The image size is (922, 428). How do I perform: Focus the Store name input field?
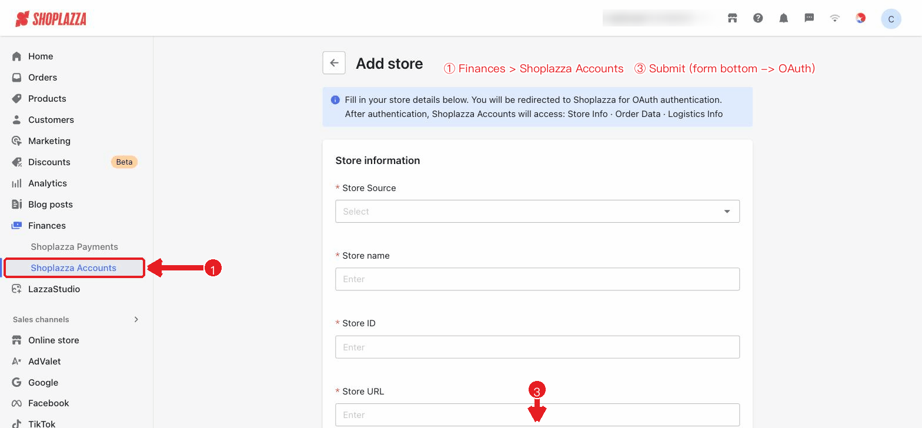(x=537, y=279)
